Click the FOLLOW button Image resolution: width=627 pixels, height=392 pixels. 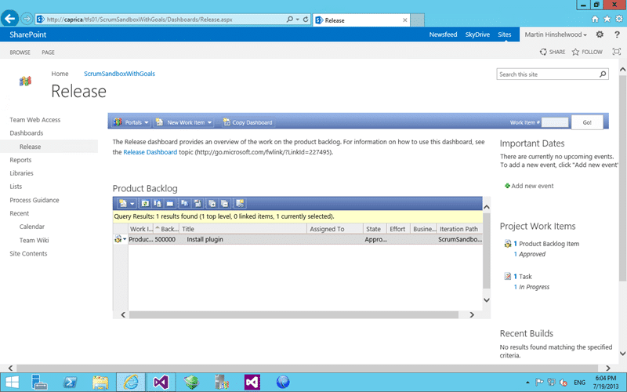[587, 52]
